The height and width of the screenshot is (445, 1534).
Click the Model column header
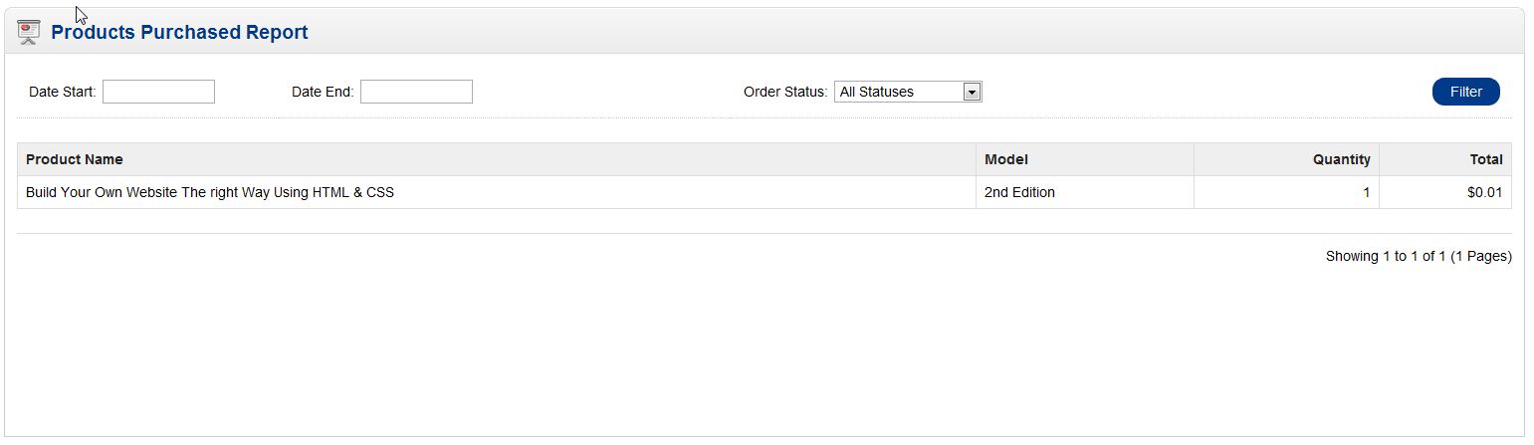click(1005, 159)
